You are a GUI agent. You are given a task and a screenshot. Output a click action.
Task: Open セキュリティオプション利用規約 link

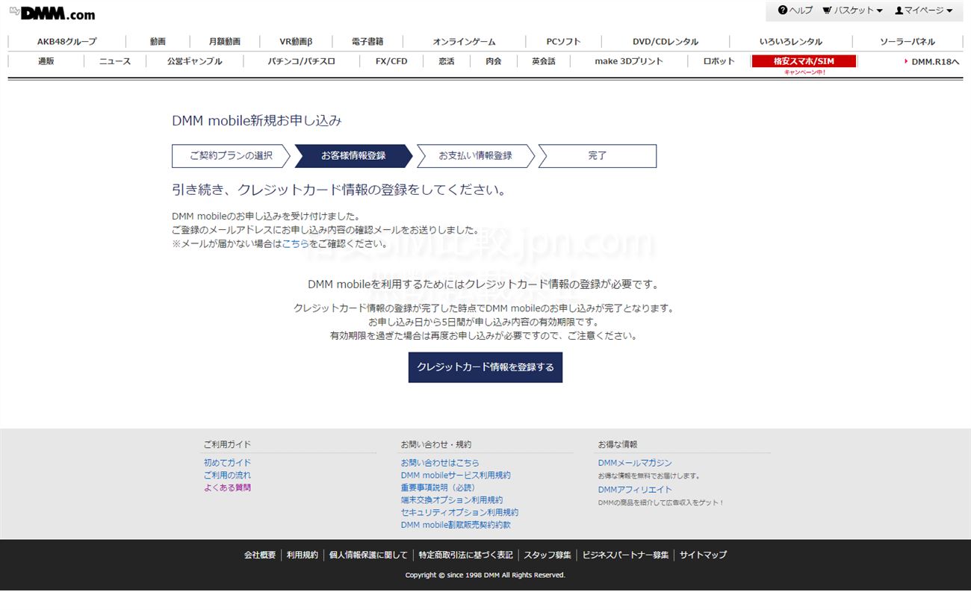click(459, 512)
